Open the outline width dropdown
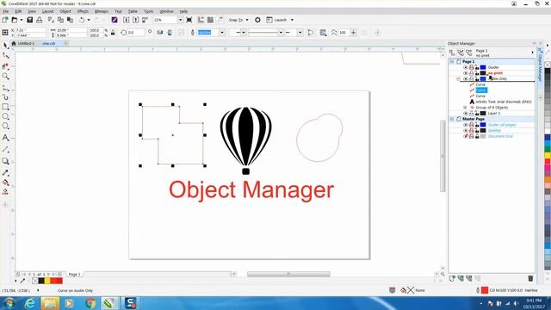Screen dimensions: 551x310 coord(222,33)
